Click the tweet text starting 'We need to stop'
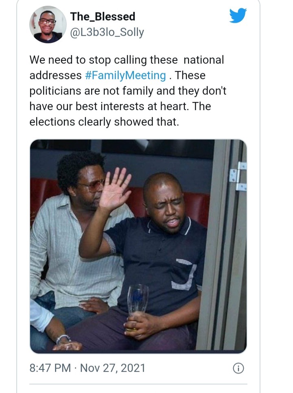Screen dimensions: 293x393 point(128,91)
